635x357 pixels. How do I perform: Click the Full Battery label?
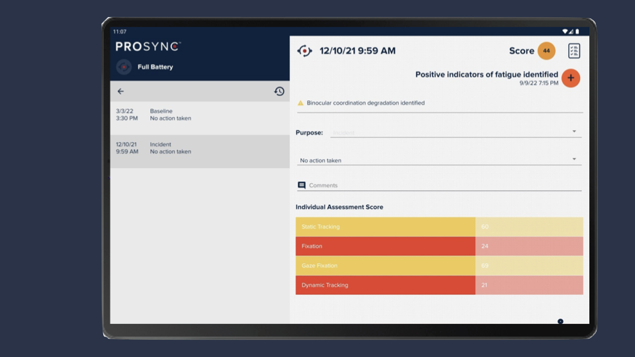tap(155, 67)
